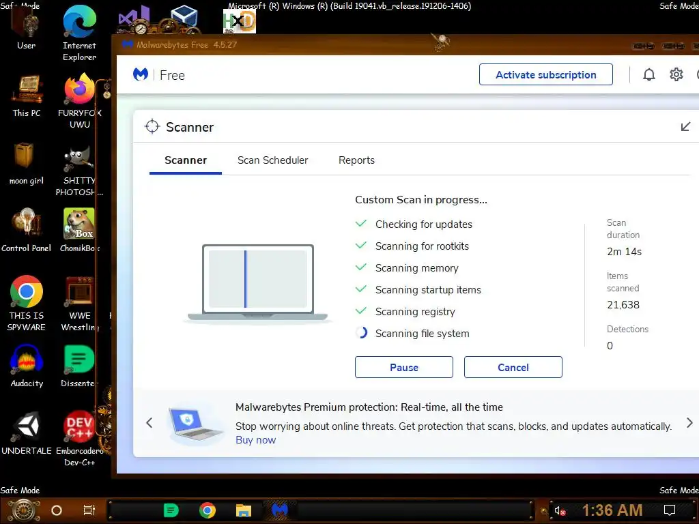
Task: Click the 1:36 AM taskbar clock
Action: tap(612, 510)
